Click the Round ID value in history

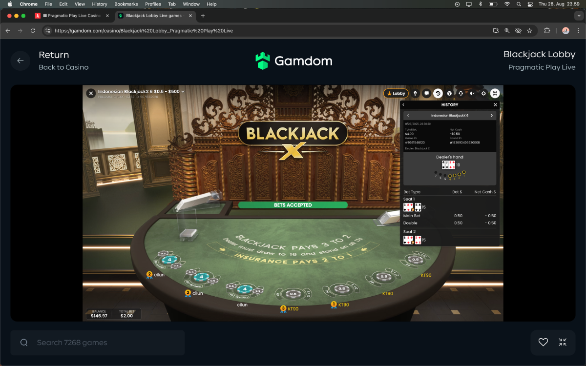[464, 142]
